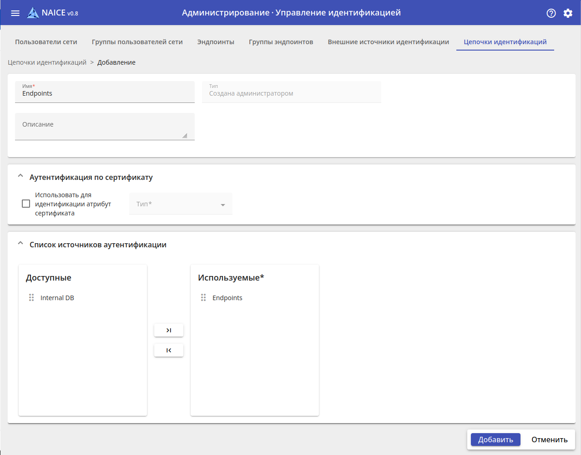This screenshot has width=581, height=455.
Task: Open the hamburger navigation menu
Action: pos(15,13)
